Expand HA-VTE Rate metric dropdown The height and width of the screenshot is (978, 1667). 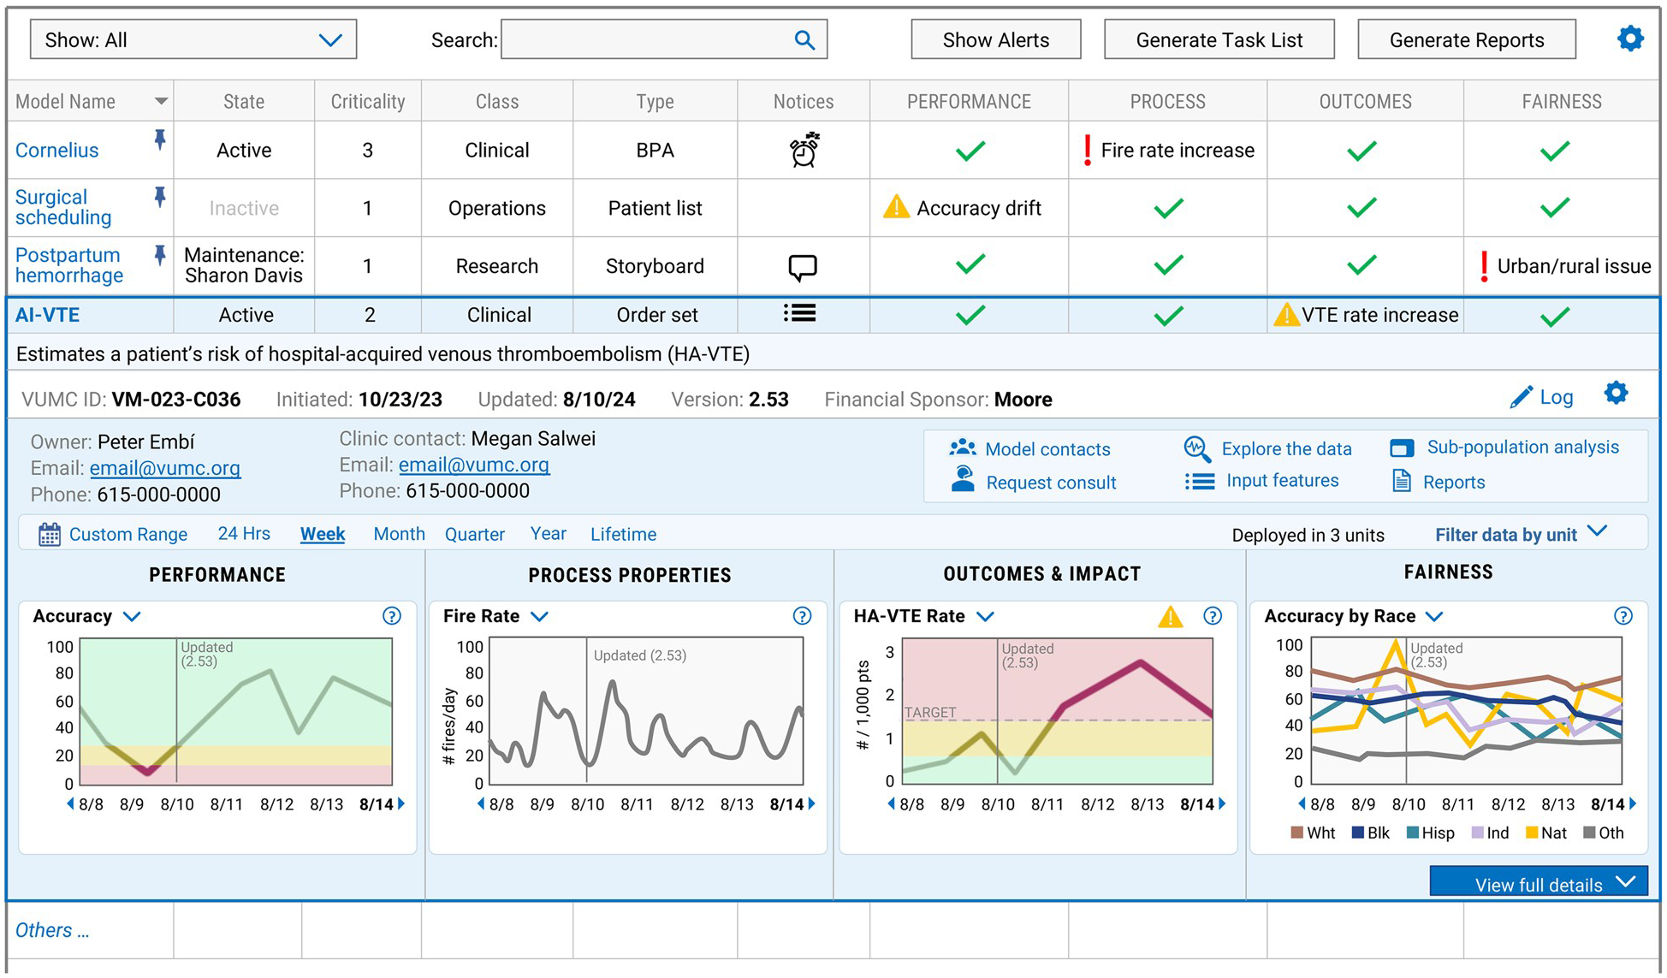[x=985, y=616]
